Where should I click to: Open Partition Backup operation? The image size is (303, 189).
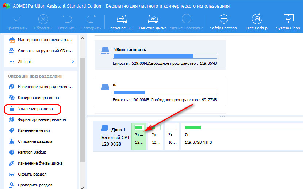[28, 152]
